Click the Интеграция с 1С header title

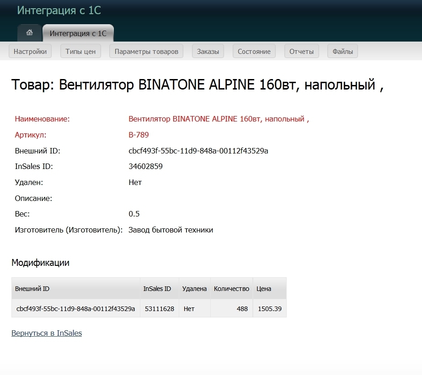[59, 10]
